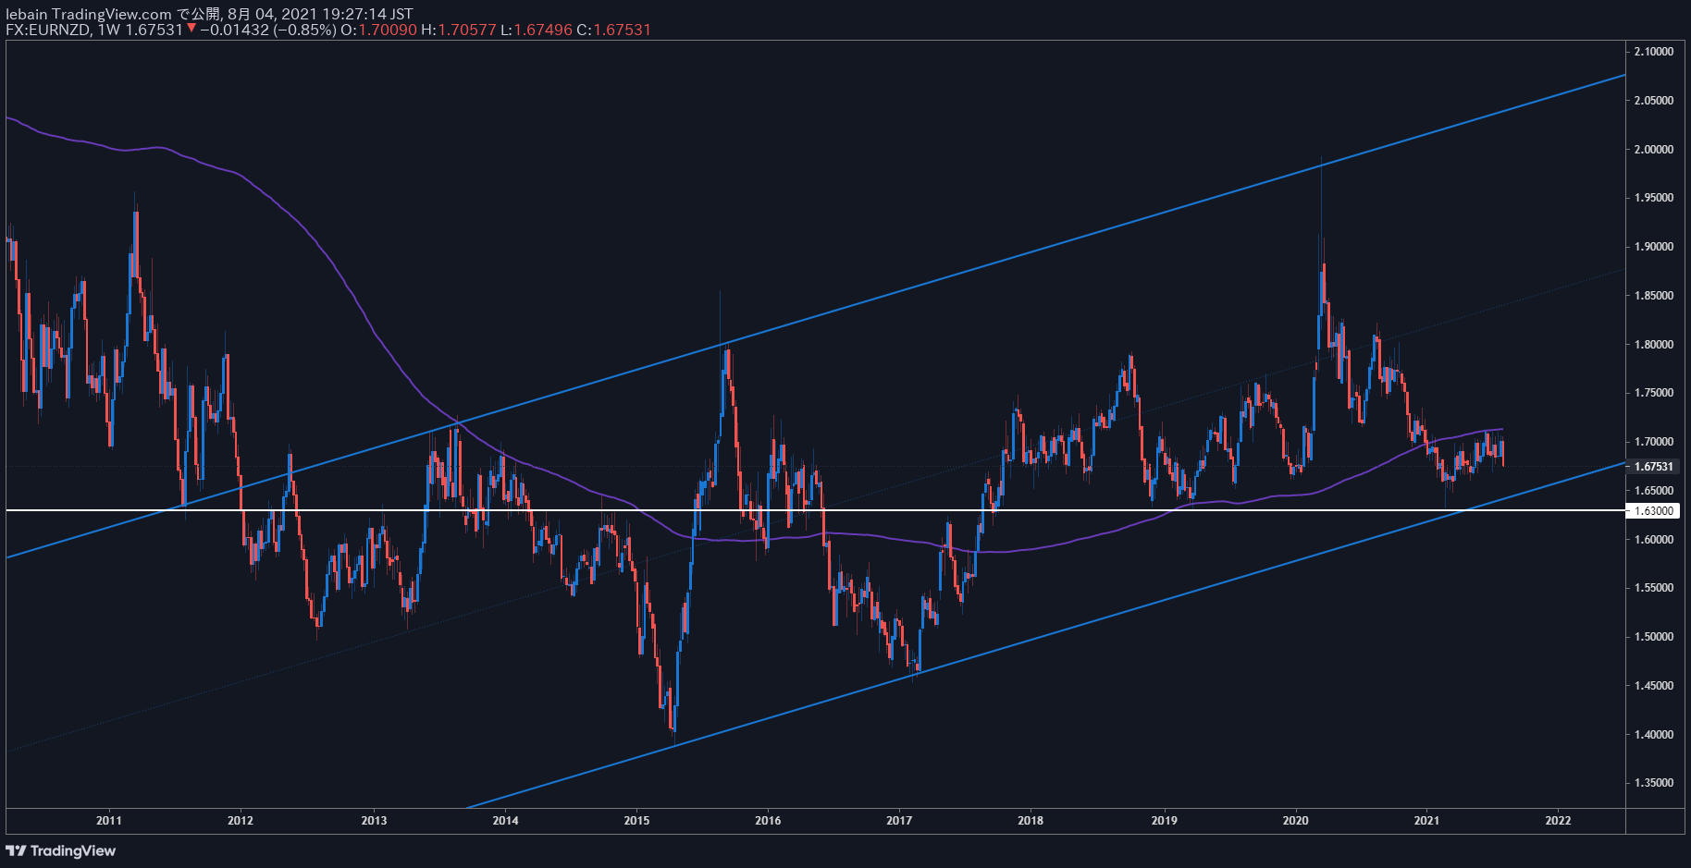
Task: Click the 2011 year label
Action: click(109, 820)
